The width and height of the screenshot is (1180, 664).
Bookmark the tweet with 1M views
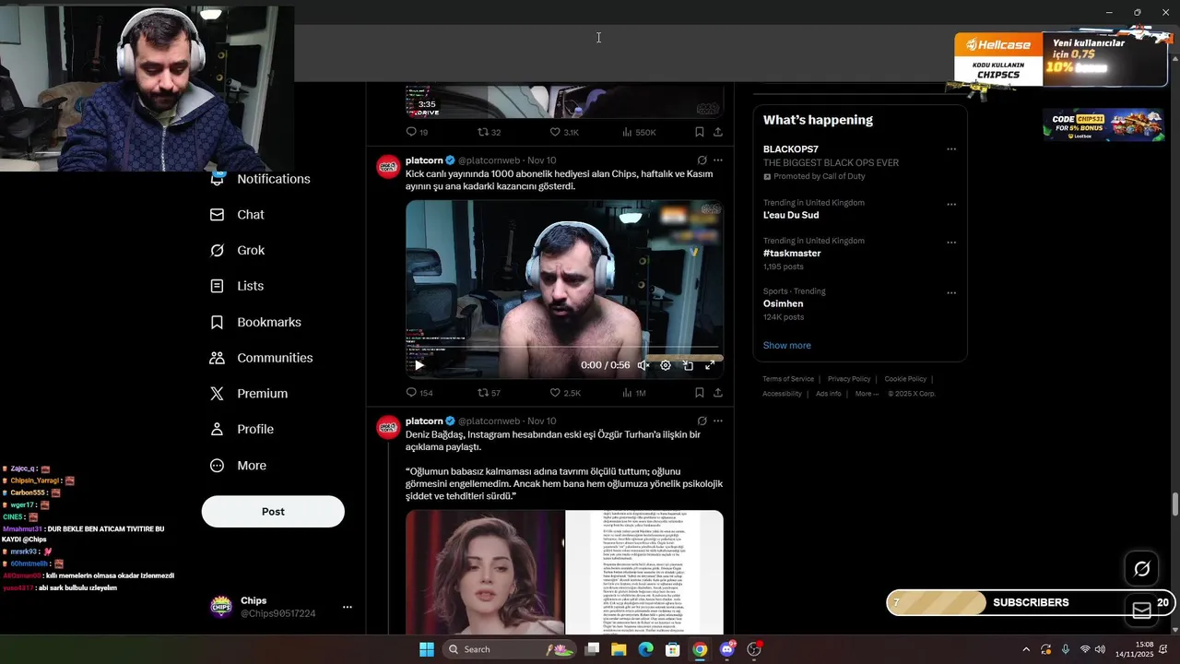[700, 393]
